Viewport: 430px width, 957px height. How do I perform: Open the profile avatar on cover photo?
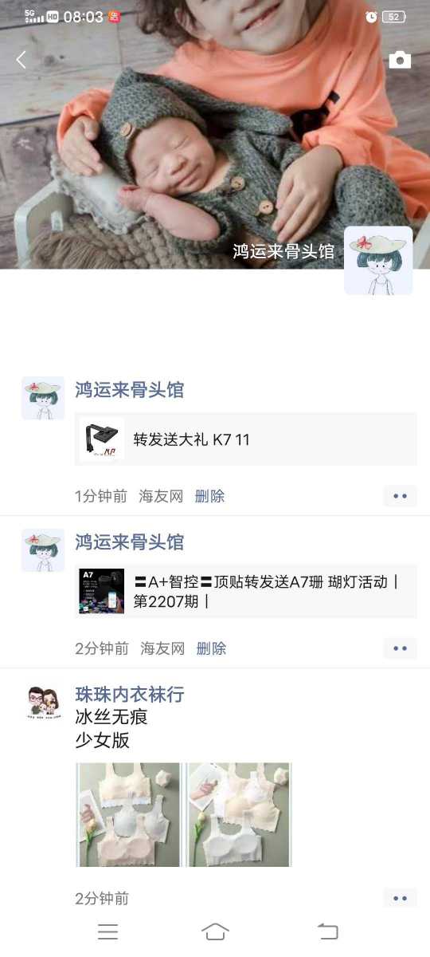pos(378,261)
